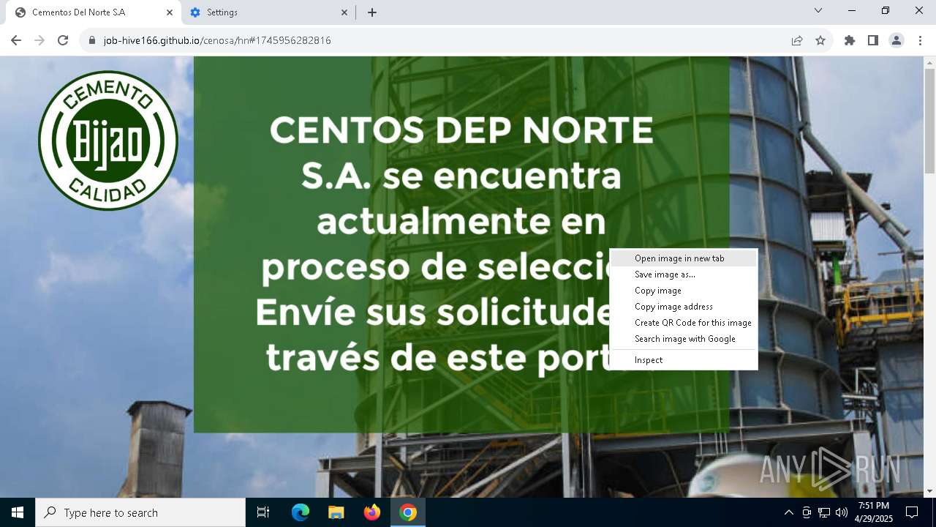This screenshot has width=936, height=527.
Task: View site information lock icon
Action: 91,40
